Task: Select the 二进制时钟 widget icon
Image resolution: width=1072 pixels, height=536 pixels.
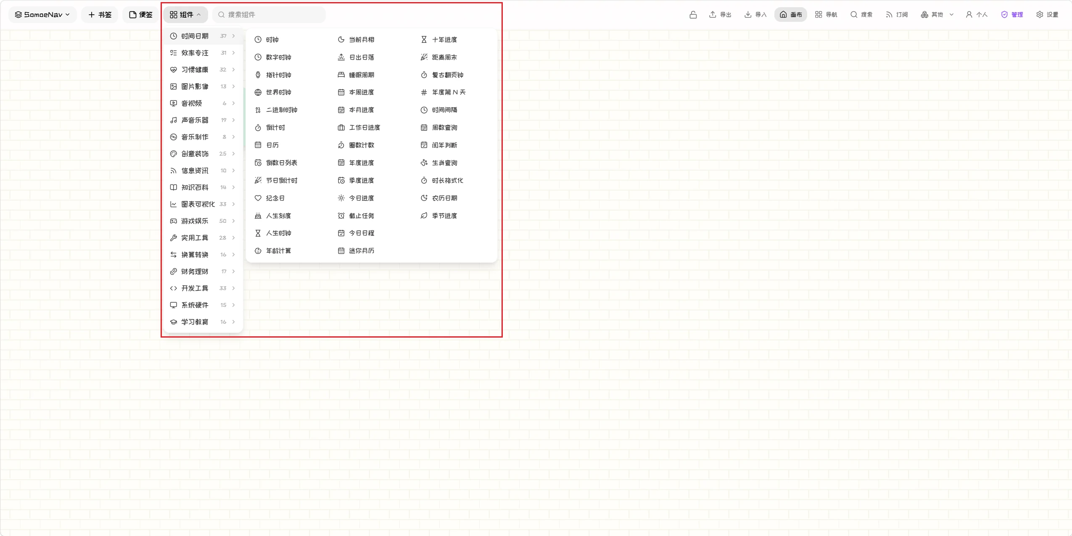Action: coord(258,110)
